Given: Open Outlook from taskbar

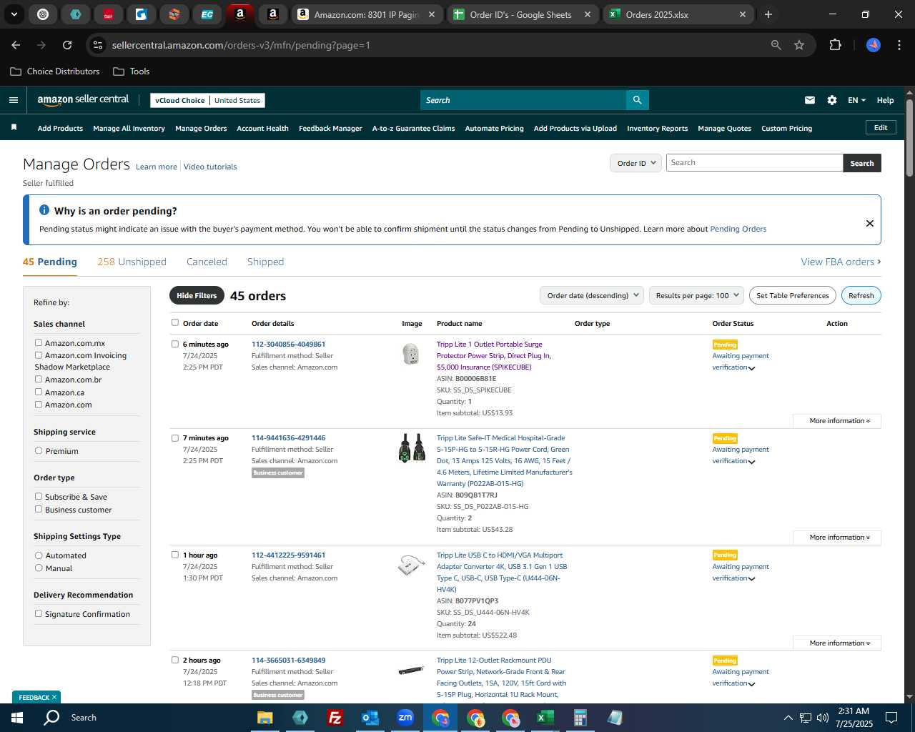Looking at the screenshot, I should tap(370, 717).
